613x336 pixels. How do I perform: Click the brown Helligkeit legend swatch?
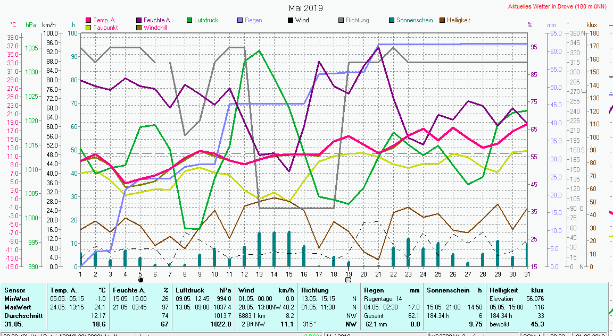[442, 21]
